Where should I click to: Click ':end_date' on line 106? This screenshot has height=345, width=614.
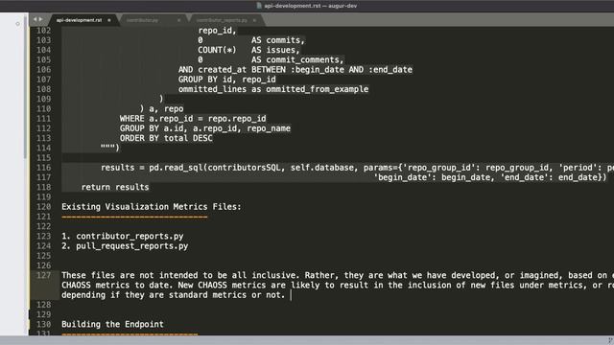390,70
